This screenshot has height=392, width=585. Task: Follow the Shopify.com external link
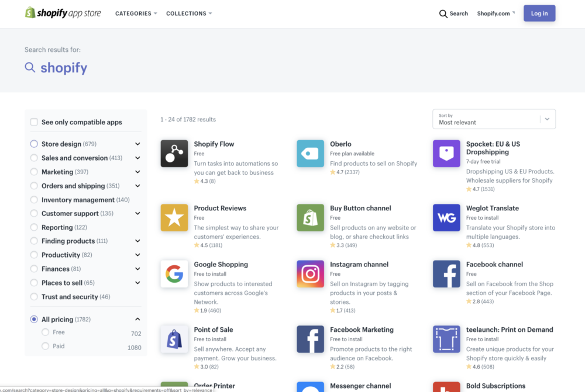(495, 13)
